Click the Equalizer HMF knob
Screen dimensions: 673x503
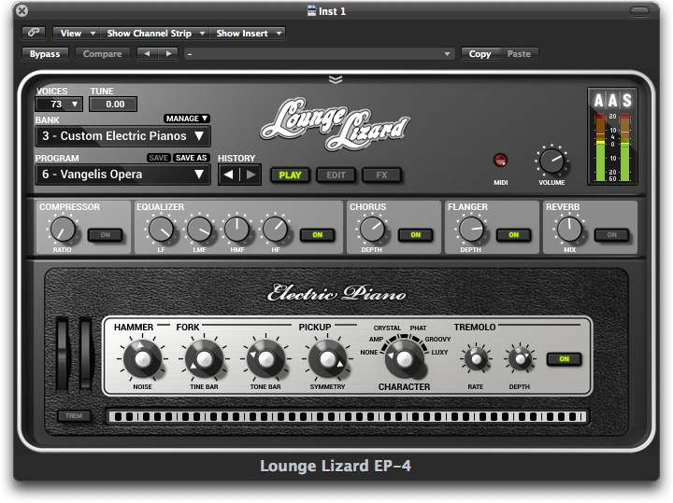pyautogui.click(x=236, y=230)
